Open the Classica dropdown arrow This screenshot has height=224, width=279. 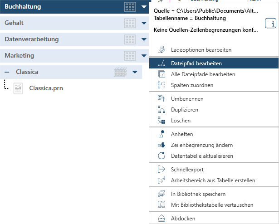point(135,72)
